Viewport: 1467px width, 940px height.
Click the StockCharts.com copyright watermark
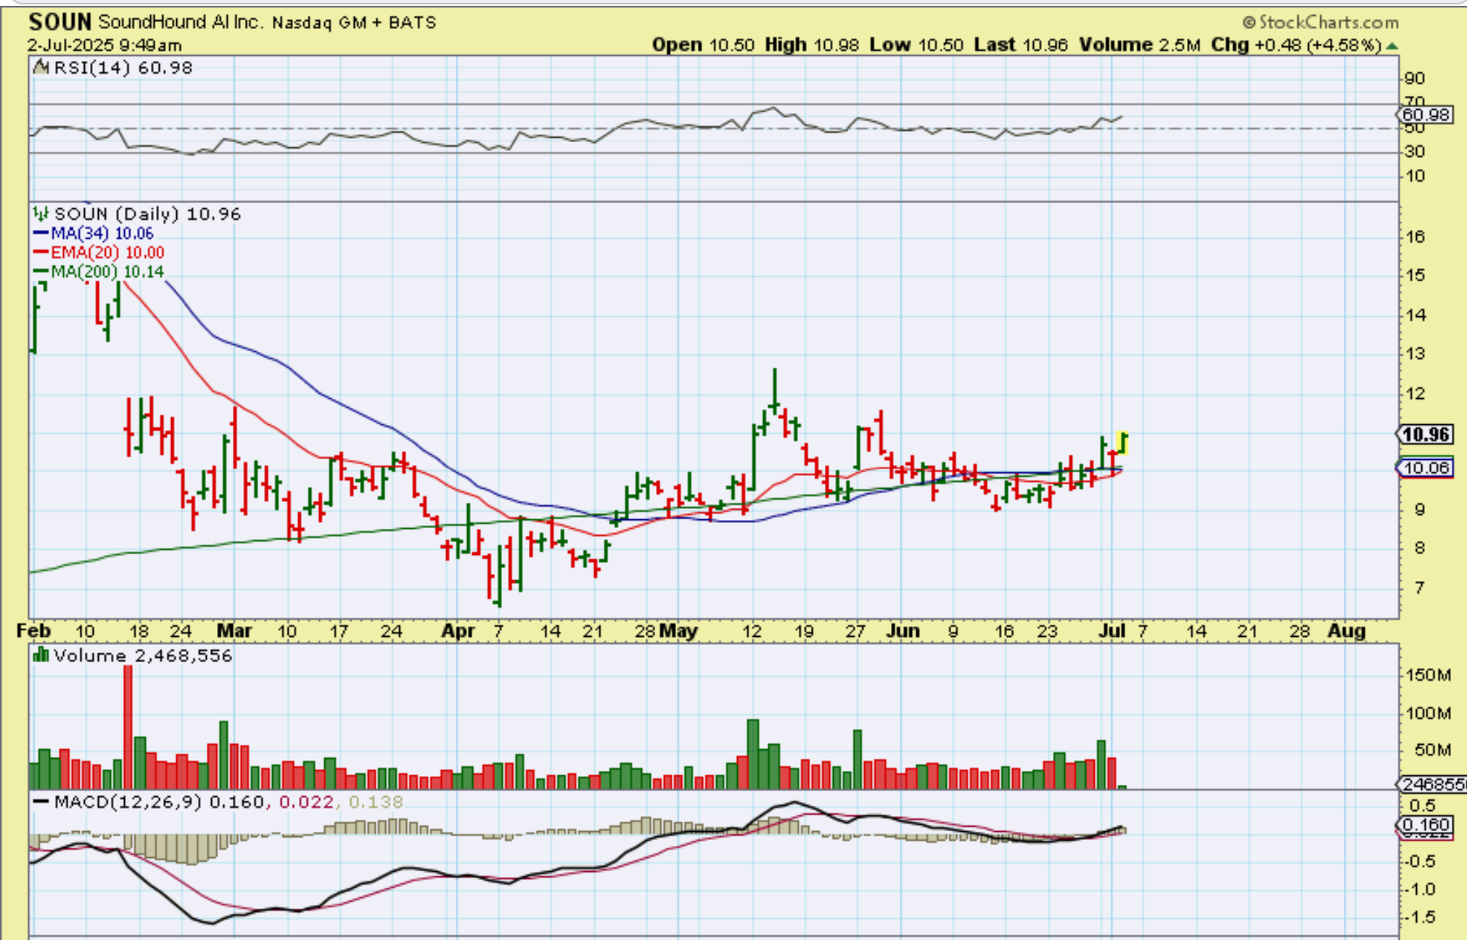[1320, 22]
